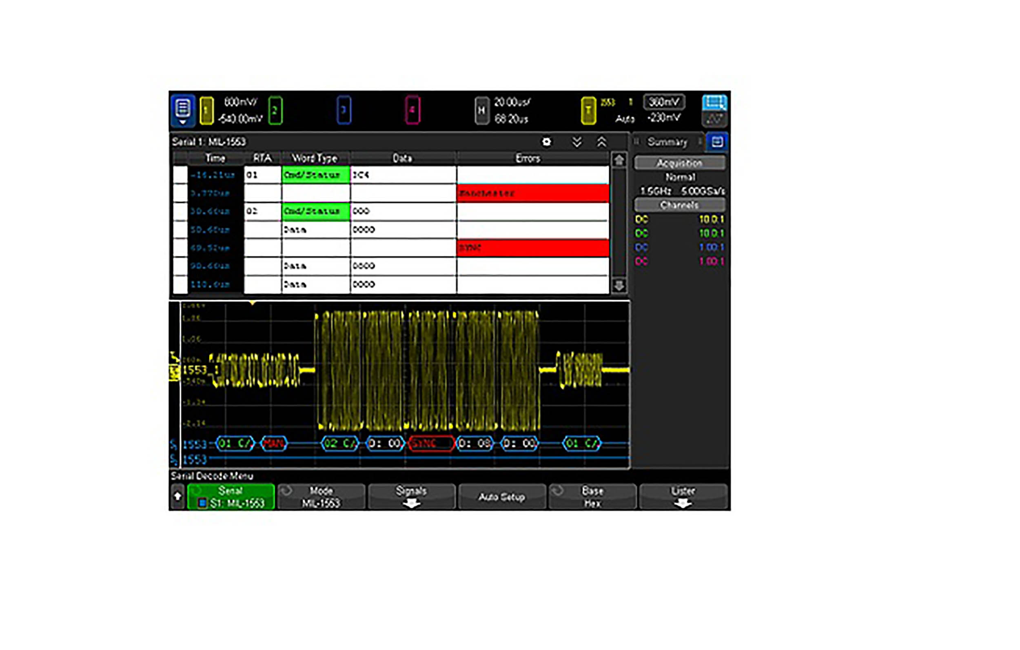1020x650 pixels.
Task: Click the yellow channel 1 button
Action: [x=206, y=110]
